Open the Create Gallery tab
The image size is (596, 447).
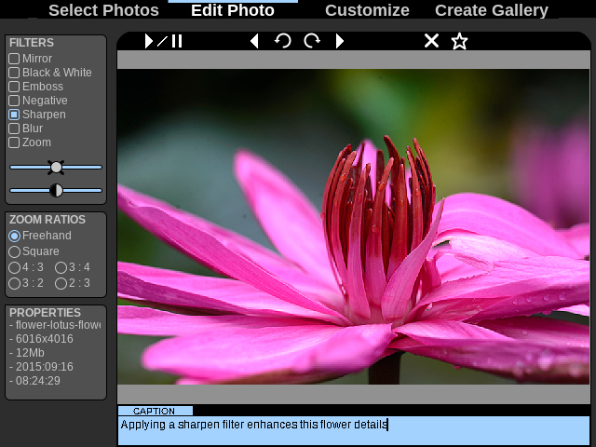coord(492,10)
